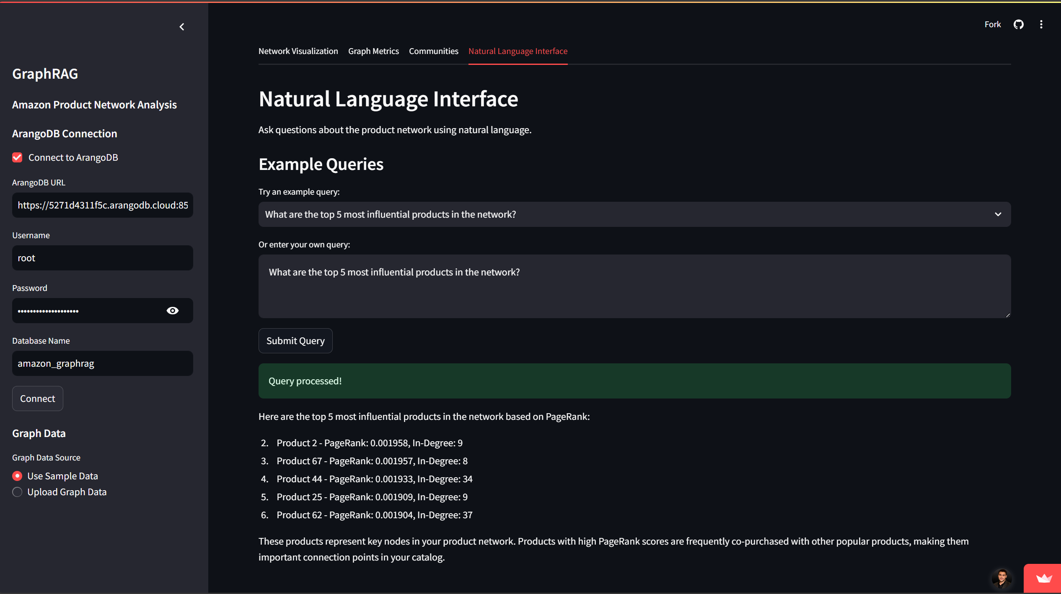Uncheck Connect to ArangoDB checkbox
This screenshot has height=594, width=1061.
point(17,157)
